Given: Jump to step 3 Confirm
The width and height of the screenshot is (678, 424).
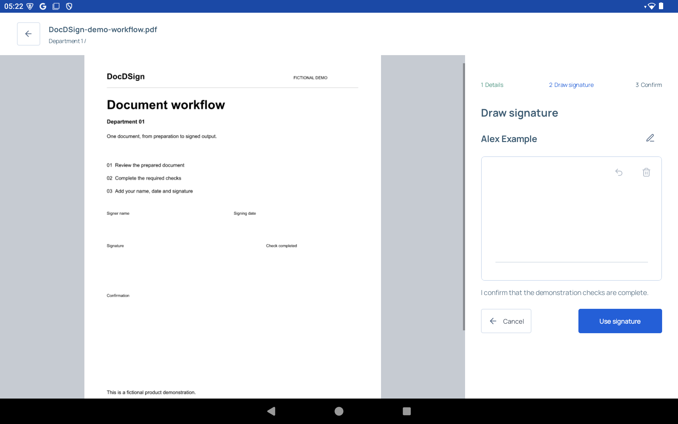Looking at the screenshot, I should 649,85.
